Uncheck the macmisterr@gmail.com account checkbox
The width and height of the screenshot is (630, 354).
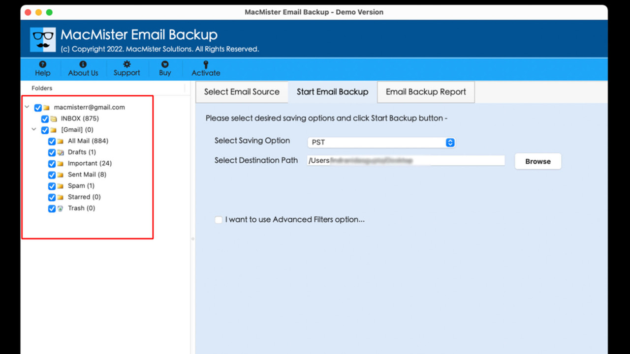pos(38,108)
